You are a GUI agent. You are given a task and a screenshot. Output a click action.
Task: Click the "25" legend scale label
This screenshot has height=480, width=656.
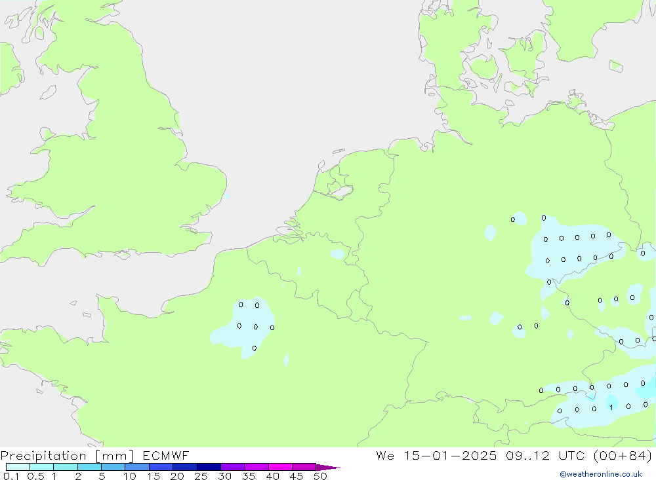pyautogui.click(x=201, y=476)
